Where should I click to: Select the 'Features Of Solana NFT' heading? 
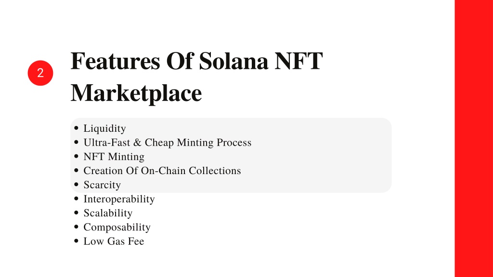tap(196, 61)
